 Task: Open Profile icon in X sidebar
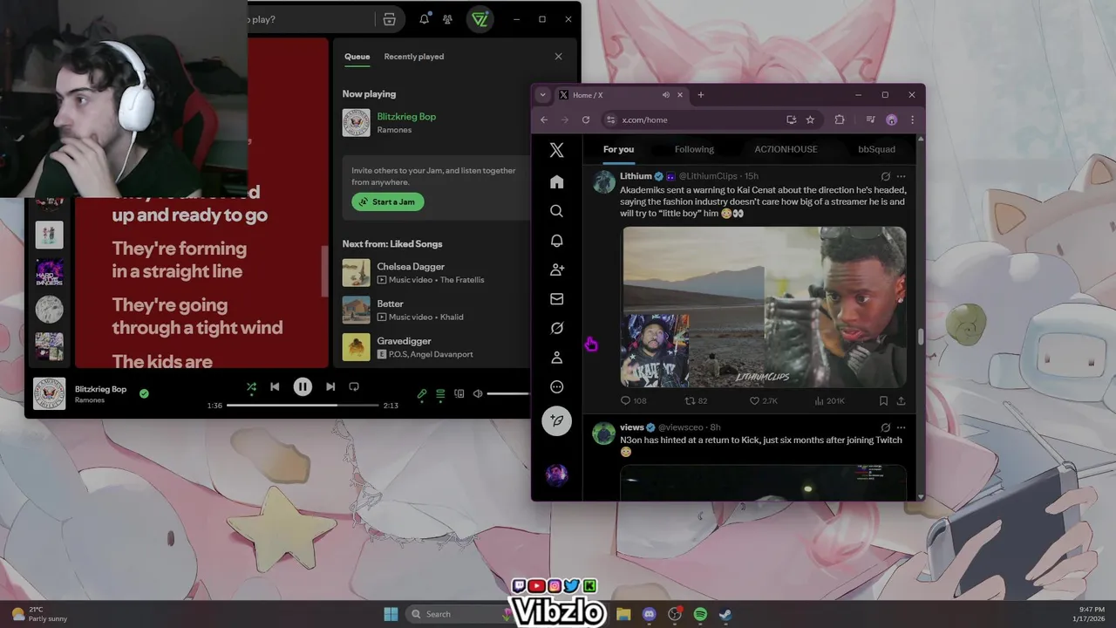pos(556,358)
